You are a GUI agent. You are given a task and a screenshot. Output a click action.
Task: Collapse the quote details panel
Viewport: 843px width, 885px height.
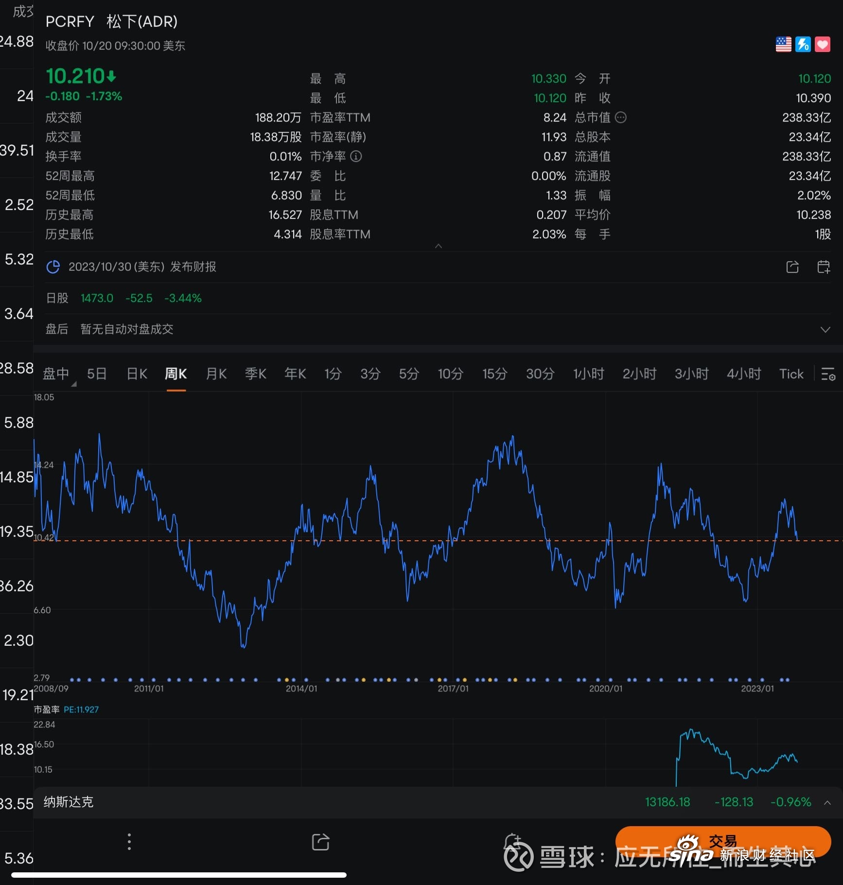point(439,246)
